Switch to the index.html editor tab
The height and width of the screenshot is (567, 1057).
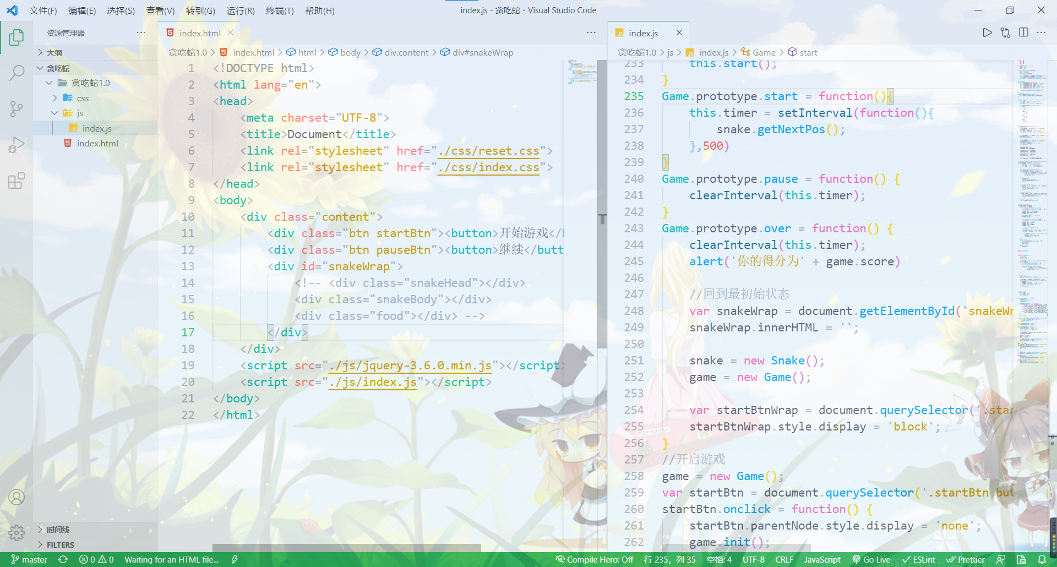(x=199, y=32)
